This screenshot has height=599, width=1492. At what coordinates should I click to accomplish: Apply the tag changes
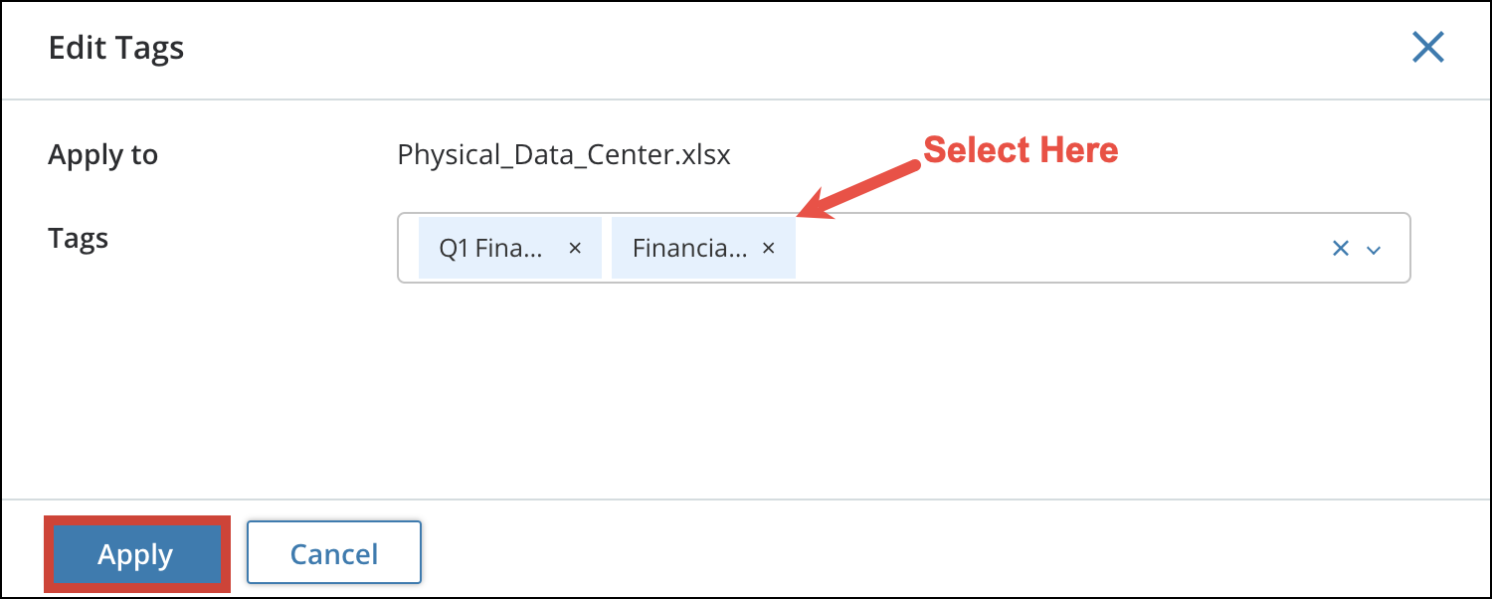[136, 553]
